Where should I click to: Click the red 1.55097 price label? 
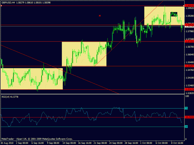pyautogui.click(x=189, y=66)
